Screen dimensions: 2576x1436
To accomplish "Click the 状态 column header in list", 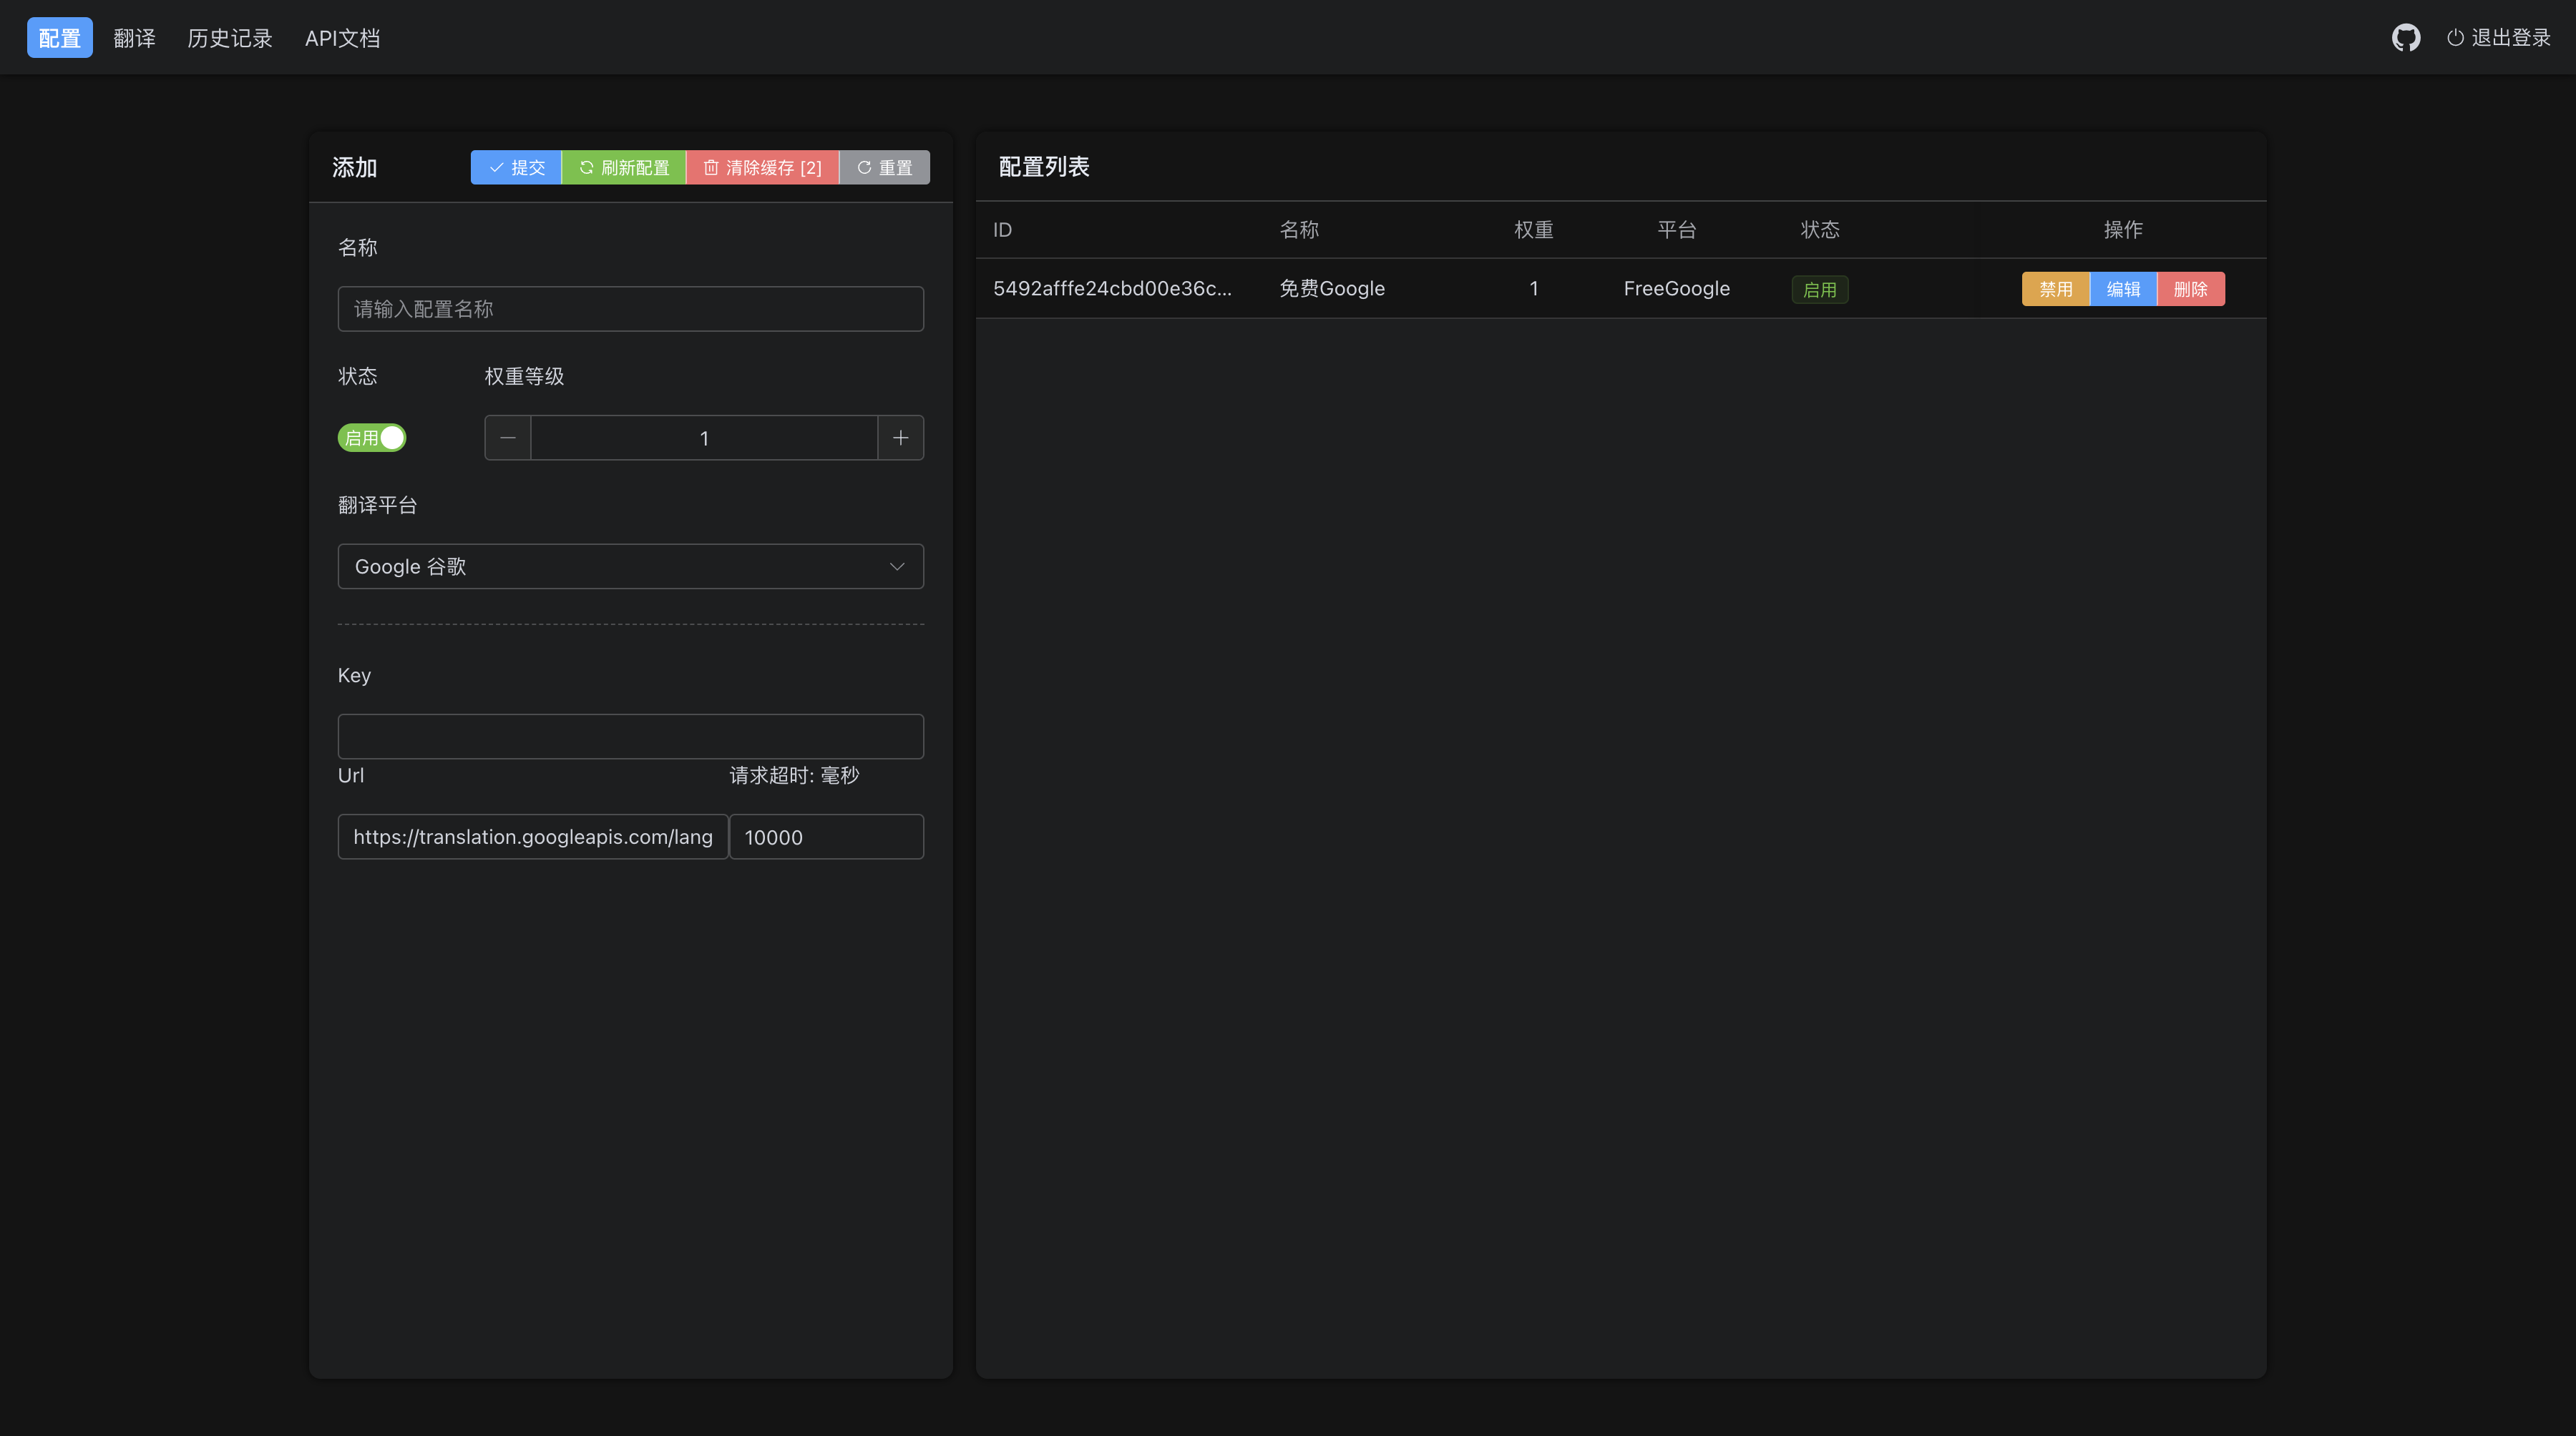I will 1819,229.
